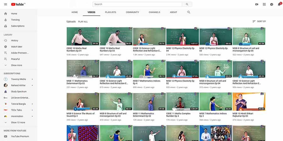The image size is (283, 141).
Task: Open the SORT BY dropdown
Action: coord(259,21)
